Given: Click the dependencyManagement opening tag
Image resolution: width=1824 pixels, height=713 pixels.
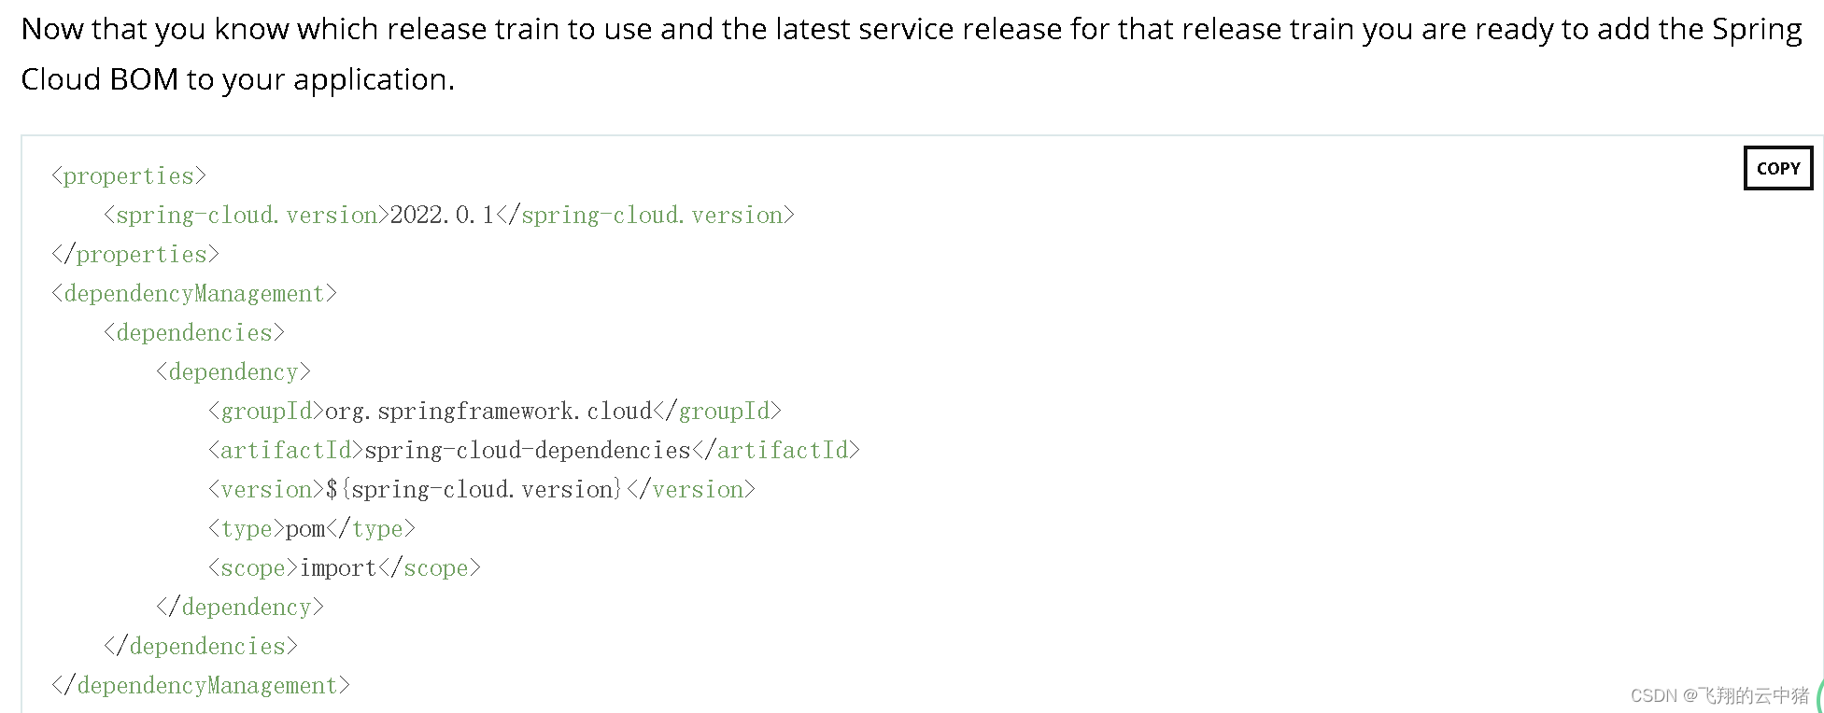Looking at the screenshot, I should (192, 293).
